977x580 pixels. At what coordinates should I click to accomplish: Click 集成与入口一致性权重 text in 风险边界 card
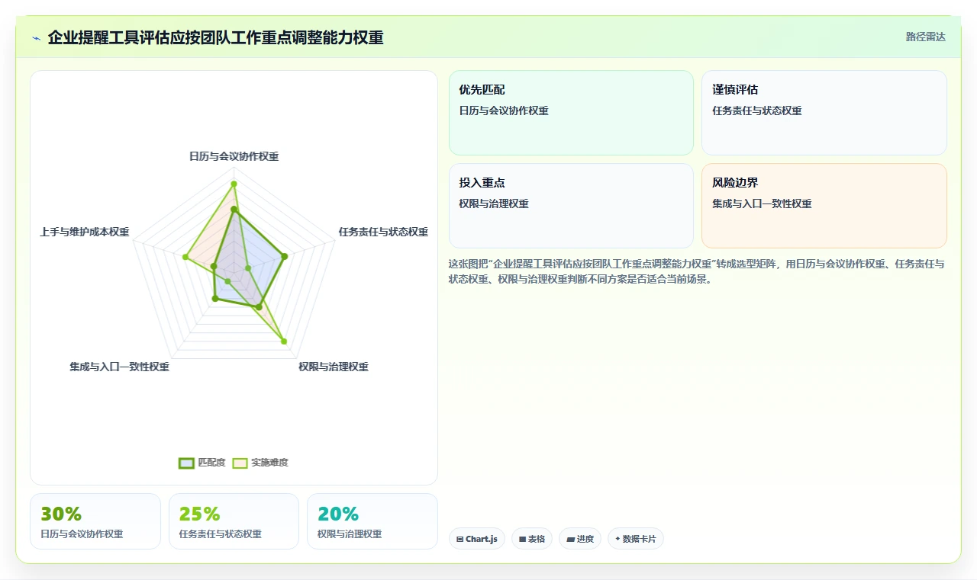pyautogui.click(x=762, y=203)
